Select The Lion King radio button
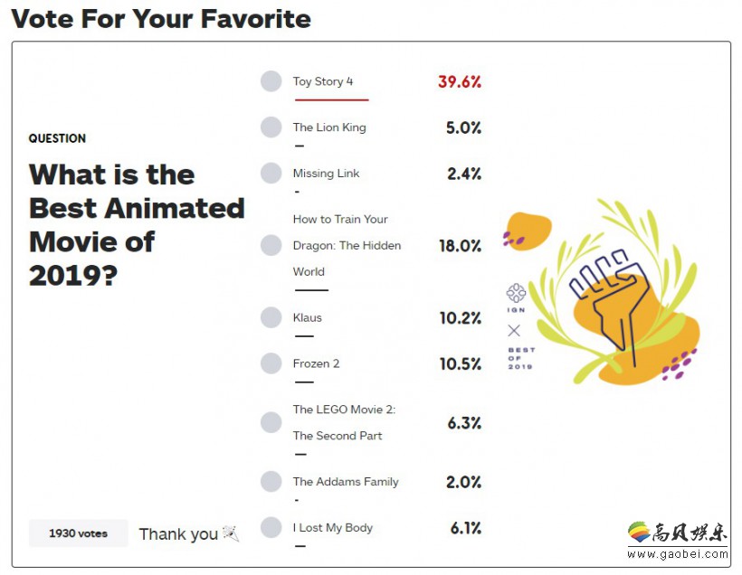This screenshot has height=575, width=742. [x=271, y=127]
